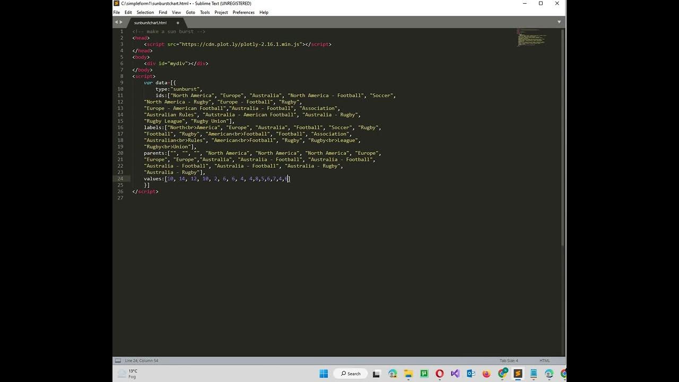
Task: Open the Find menu
Action: click(x=163, y=12)
